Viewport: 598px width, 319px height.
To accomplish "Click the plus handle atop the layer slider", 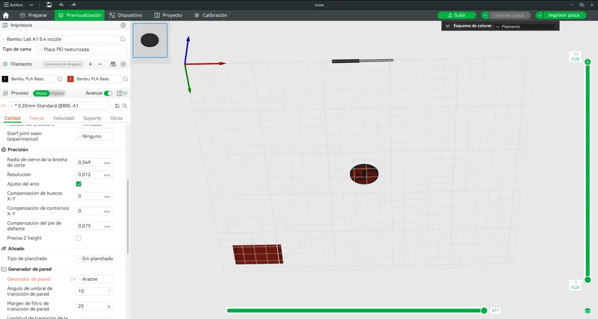I will tap(588, 62).
